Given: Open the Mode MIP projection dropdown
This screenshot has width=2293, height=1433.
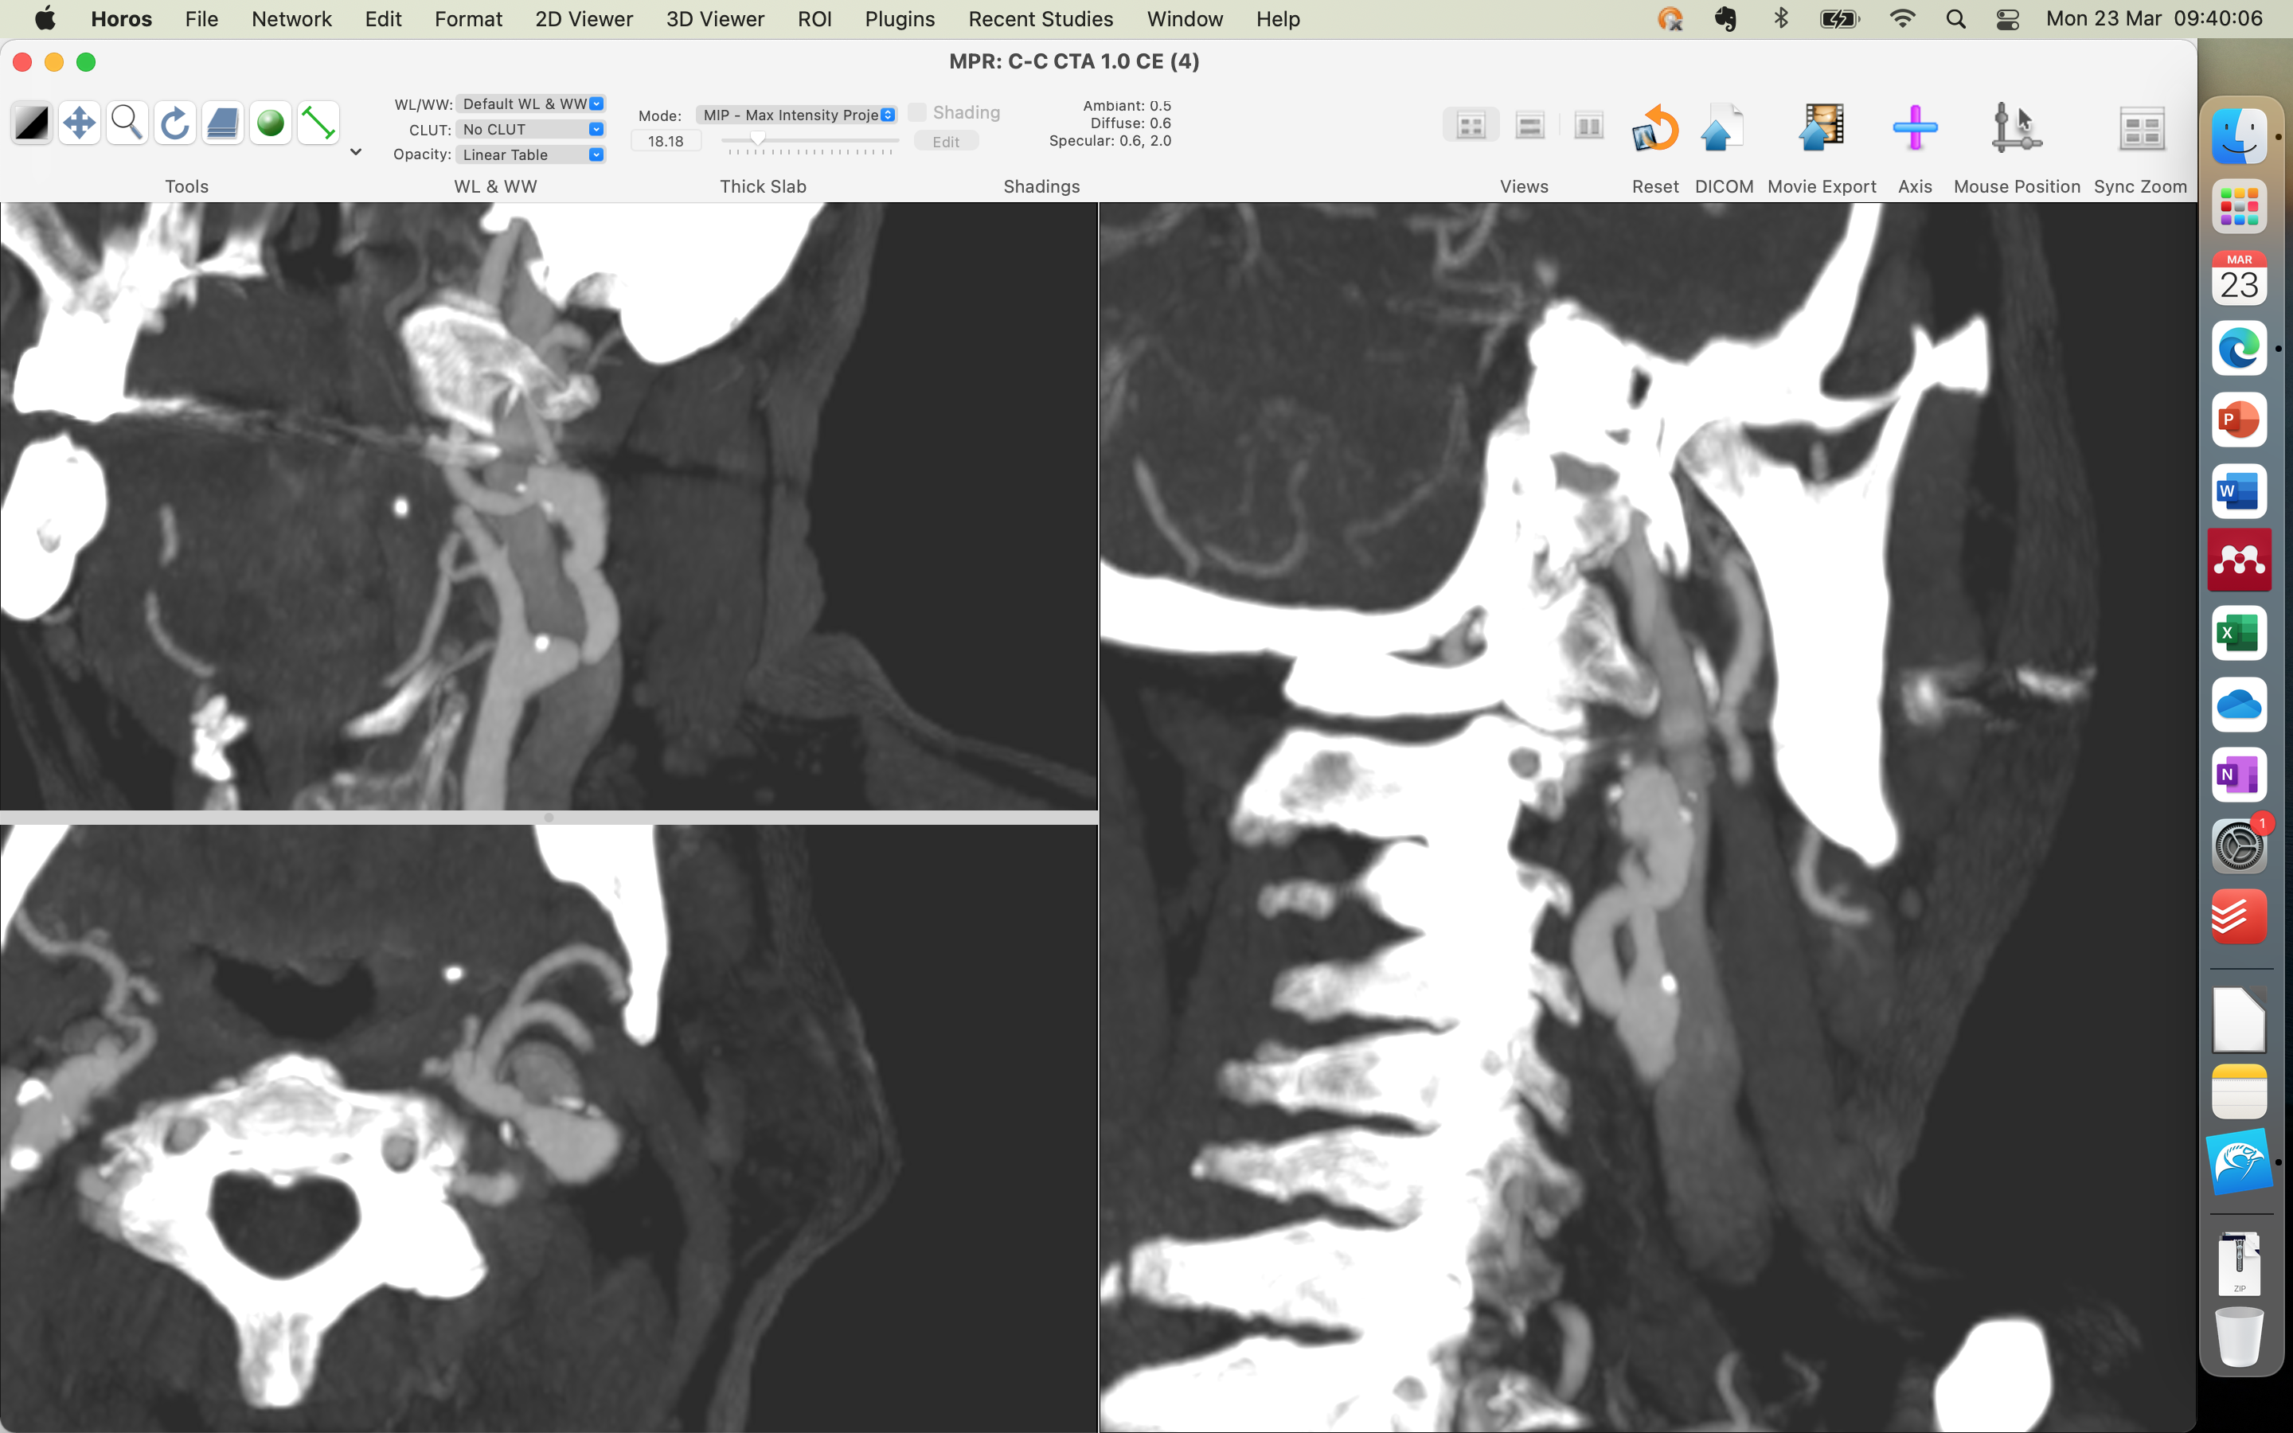Looking at the screenshot, I should point(797,115).
